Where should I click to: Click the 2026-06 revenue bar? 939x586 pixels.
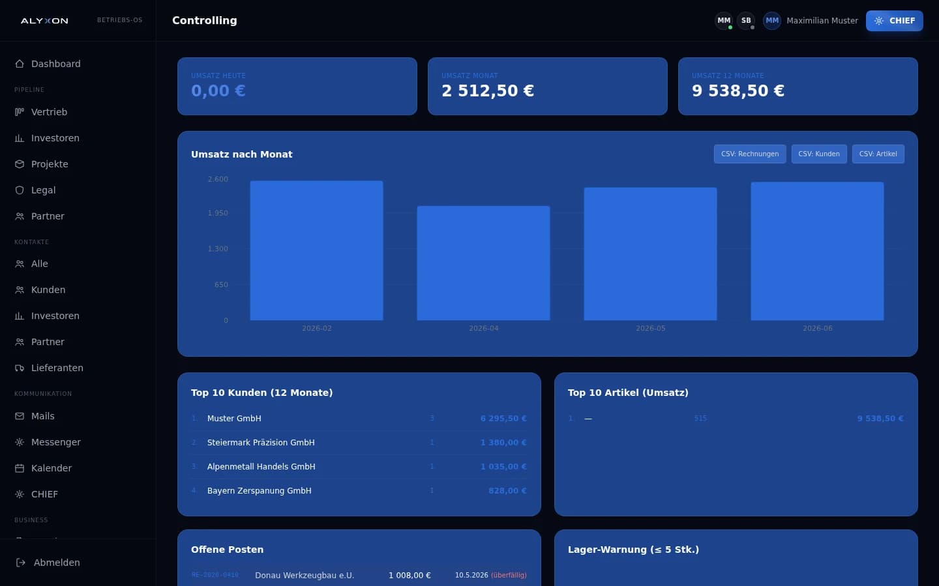[818, 251]
